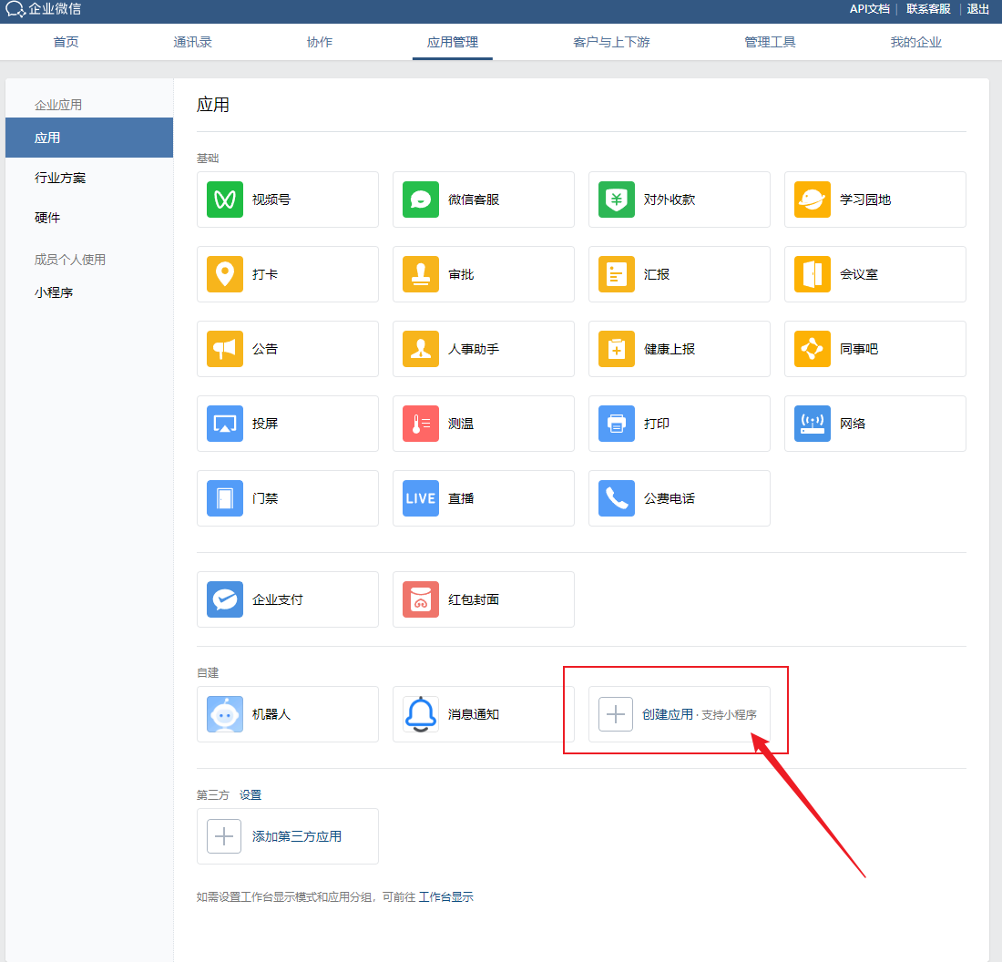
Task: Click the 机器人 label text
Action: click(271, 714)
